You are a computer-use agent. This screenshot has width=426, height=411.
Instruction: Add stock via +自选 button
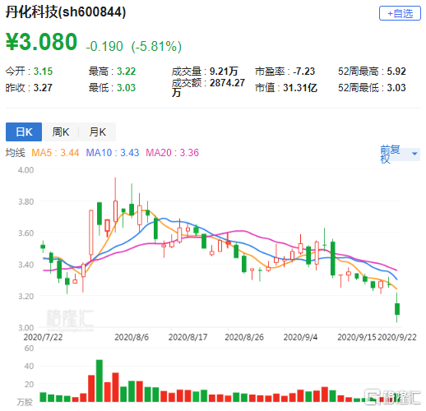400,13
